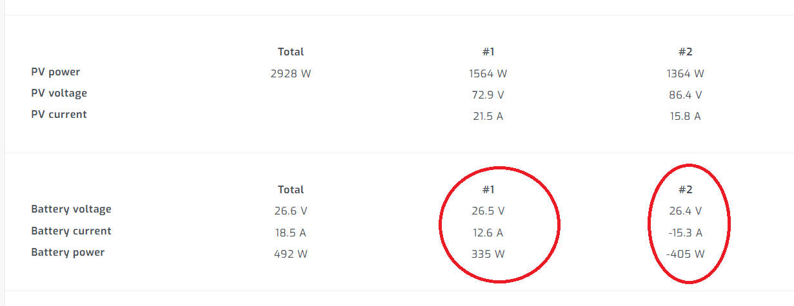Image resolution: width=794 pixels, height=306 pixels.
Task: Click the PV current row label
Action: 59,115
